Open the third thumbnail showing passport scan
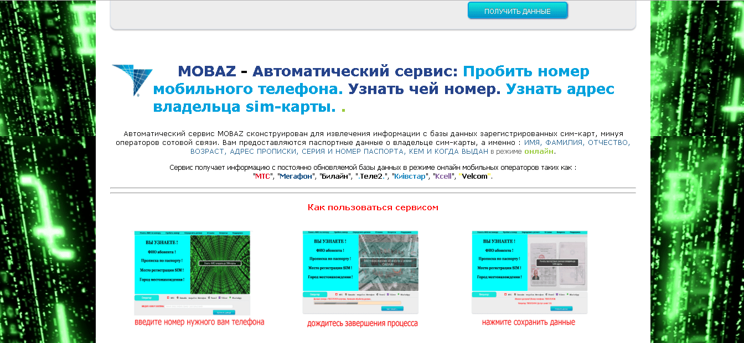Viewport: 744px width, 343px height. [529, 272]
